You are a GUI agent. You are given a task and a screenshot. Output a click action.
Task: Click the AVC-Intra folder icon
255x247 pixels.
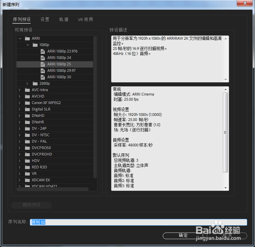pyautogui.click(x=27, y=90)
